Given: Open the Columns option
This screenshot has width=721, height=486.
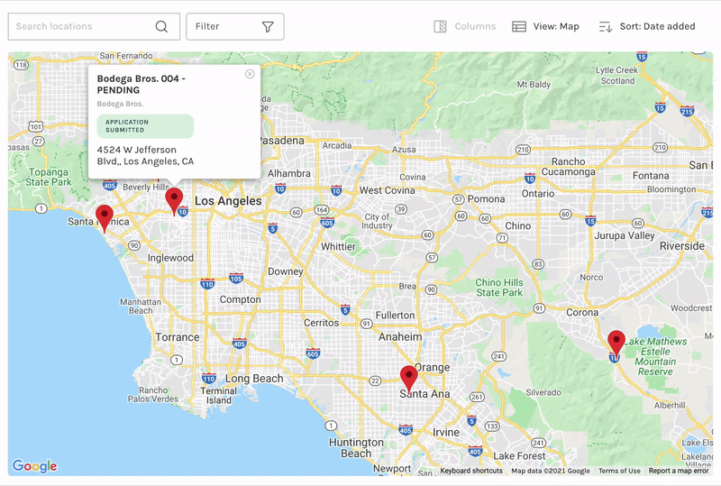Looking at the screenshot, I should [x=465, y=27].
